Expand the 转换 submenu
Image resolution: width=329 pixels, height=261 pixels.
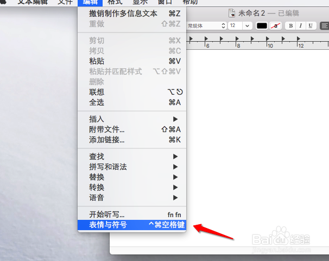click(x=132, y=187)
